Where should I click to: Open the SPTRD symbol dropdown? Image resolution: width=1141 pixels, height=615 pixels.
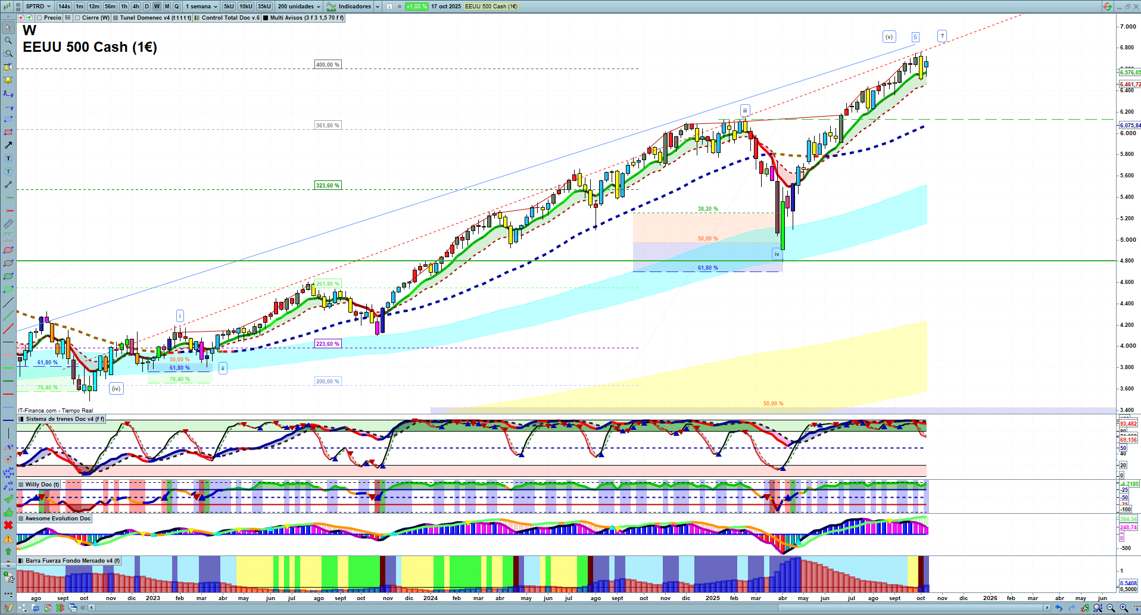(x=39, y=7)
